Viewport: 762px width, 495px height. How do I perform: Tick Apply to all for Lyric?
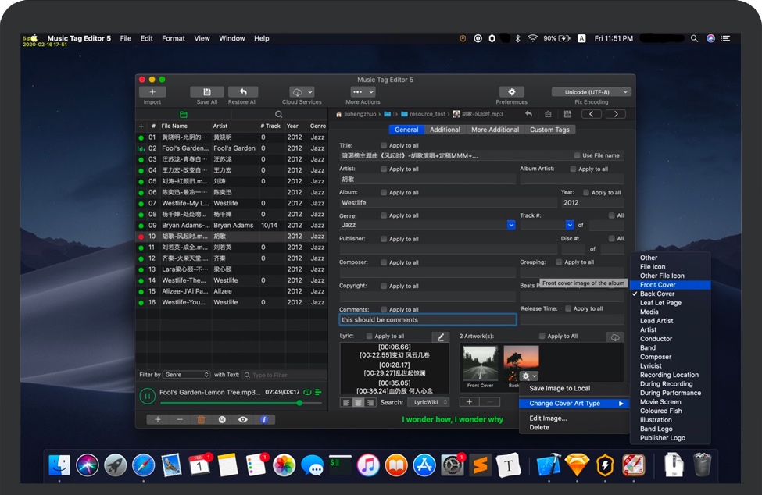tap(370, 336)
